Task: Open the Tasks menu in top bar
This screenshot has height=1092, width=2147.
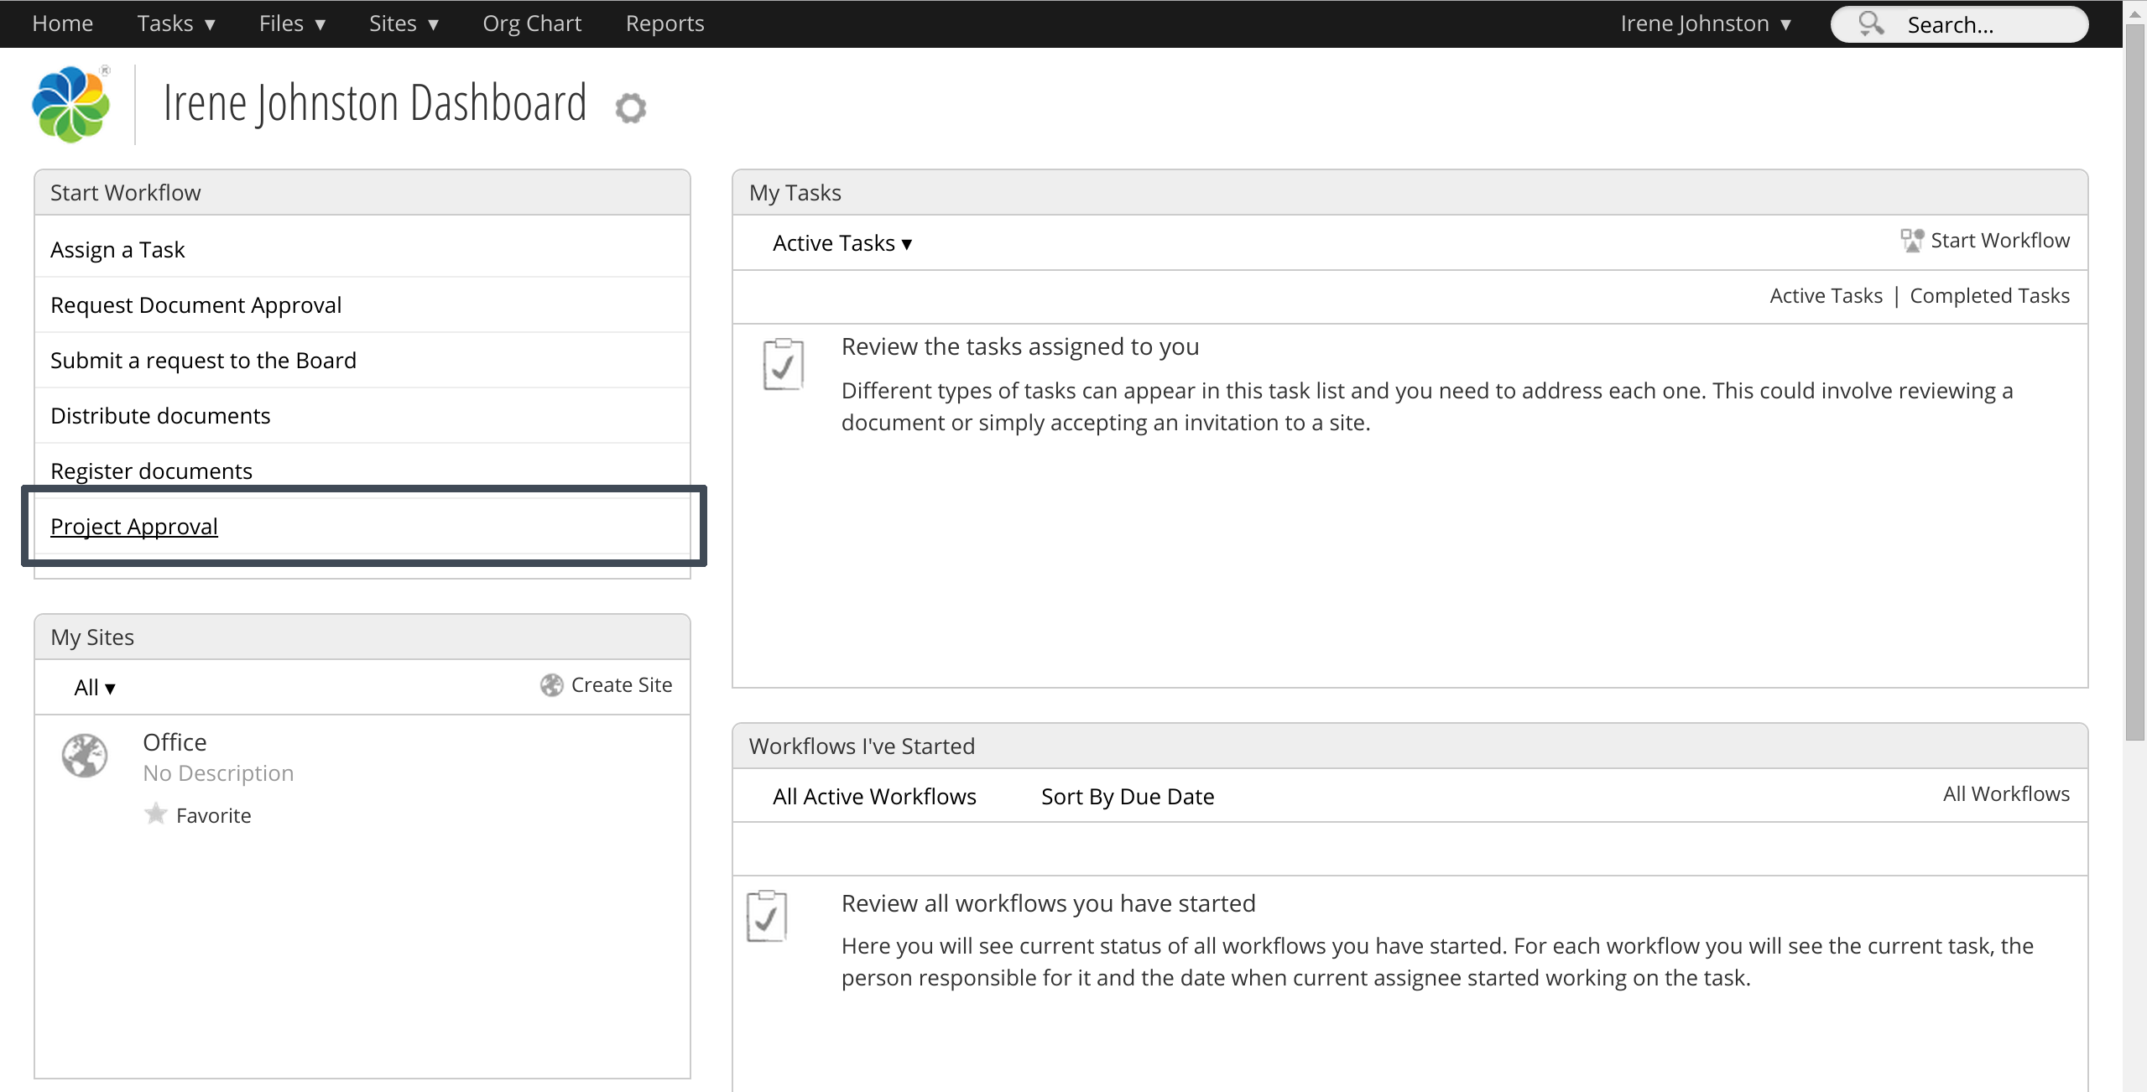Action: (176, 23)
